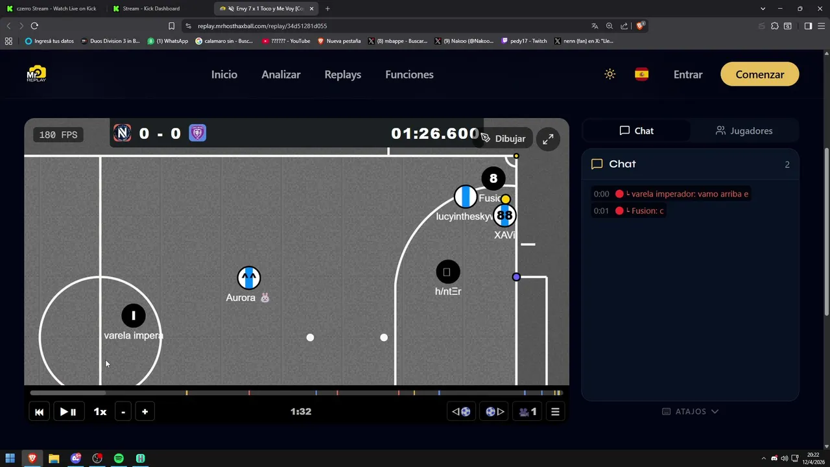830x467 pixels.
Task: Show hidden system tray icons
Action: [x=763, y=459]
